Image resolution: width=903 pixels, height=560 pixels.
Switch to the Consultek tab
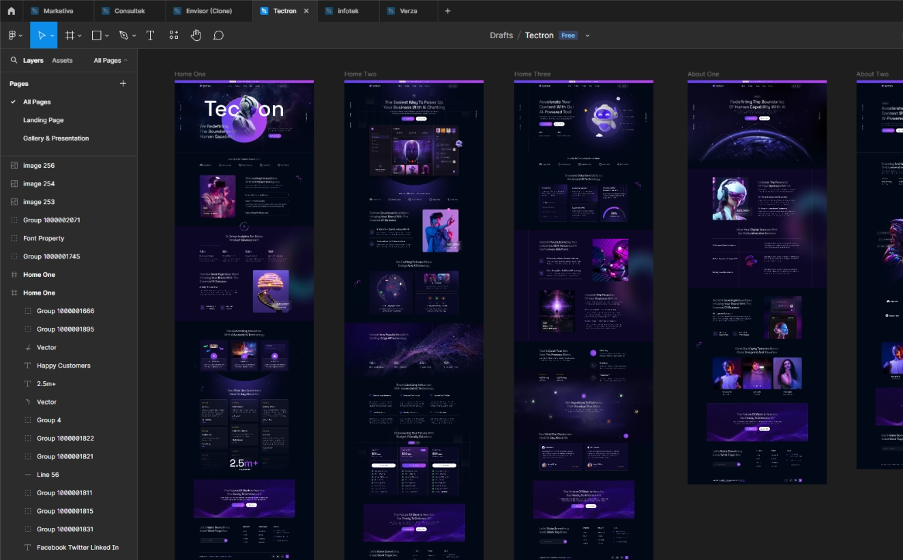coord(129,11)
